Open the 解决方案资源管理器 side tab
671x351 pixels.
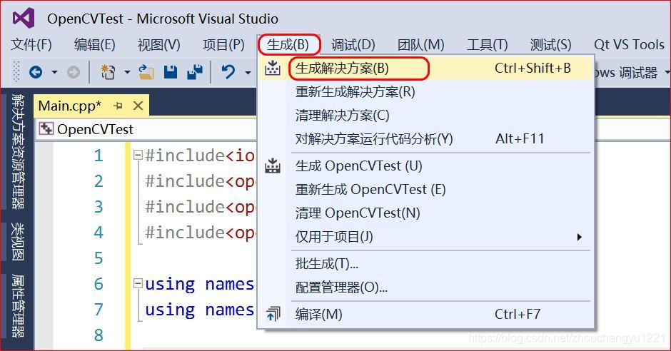click(x=18, y=152)
